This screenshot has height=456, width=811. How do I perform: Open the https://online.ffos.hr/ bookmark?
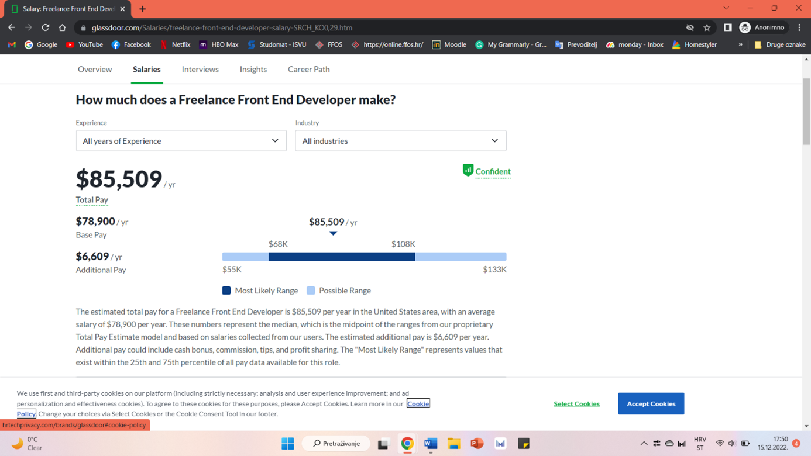tap(387, 44)
